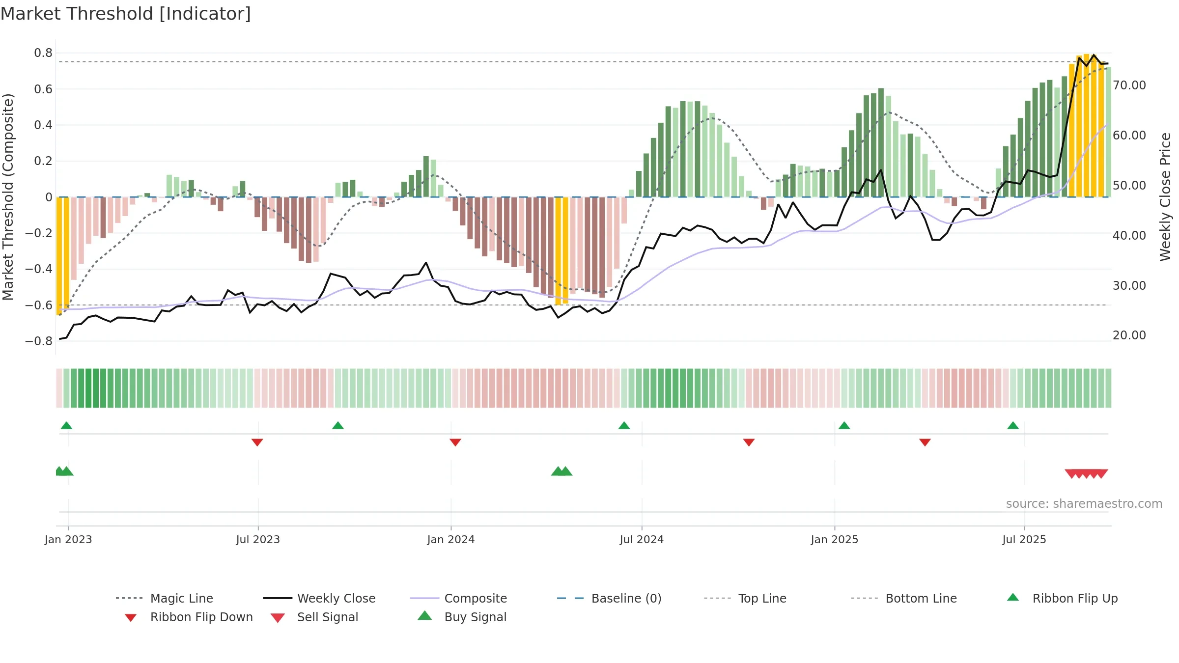
Task: Click the 50.00 price axis tick
Action: (x=1129, y=186)
